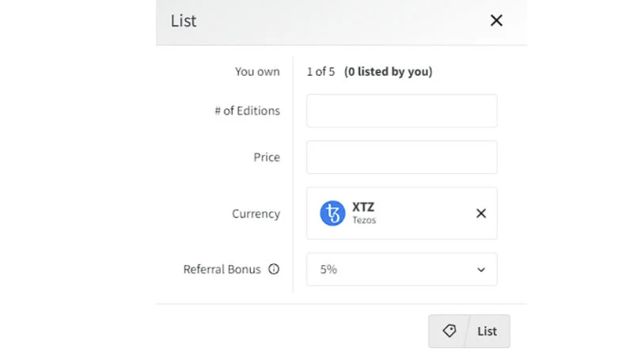Image resolution: width=633 pixels, height=356 pixels.
Task: Click the "Tezos" currency subtitle
Action: (x=364, y=221)
